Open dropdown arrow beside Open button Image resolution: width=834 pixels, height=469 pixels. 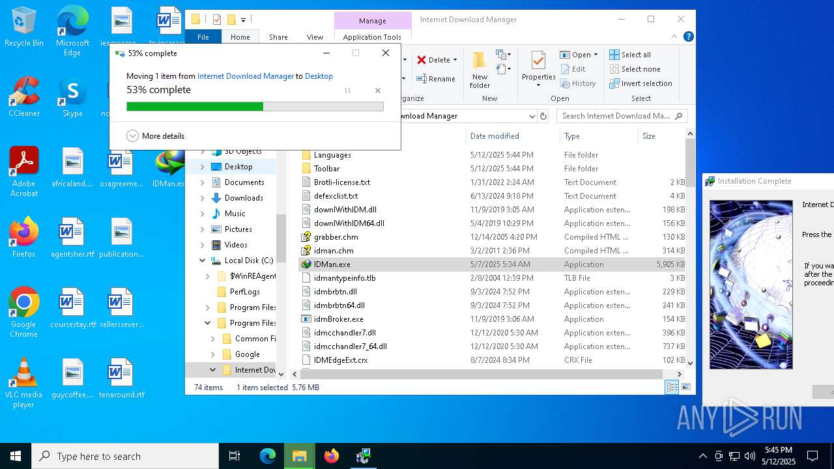(596, 55)
